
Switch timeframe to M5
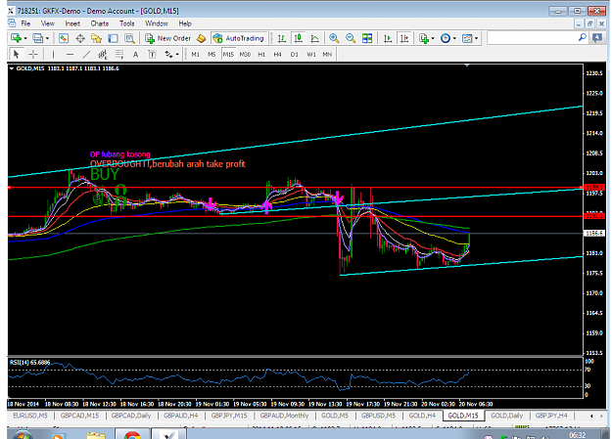click(212, 54)
